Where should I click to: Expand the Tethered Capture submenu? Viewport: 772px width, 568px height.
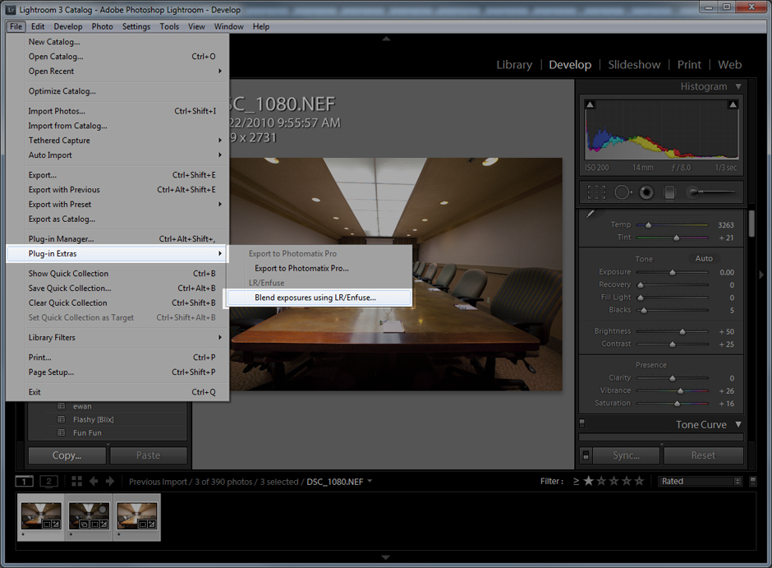point(117,141)
